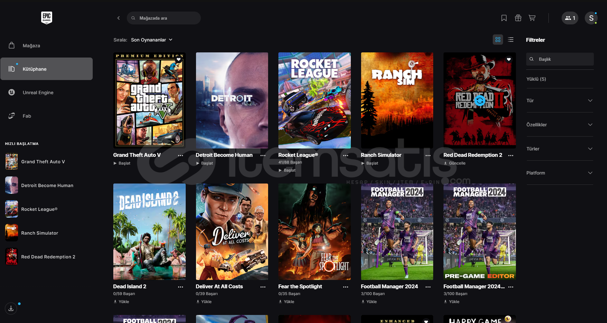Open the Dead Island 2 cover
Image resolution: width=607 pixels, height=323 pixels.
click(x=149, y=232)
